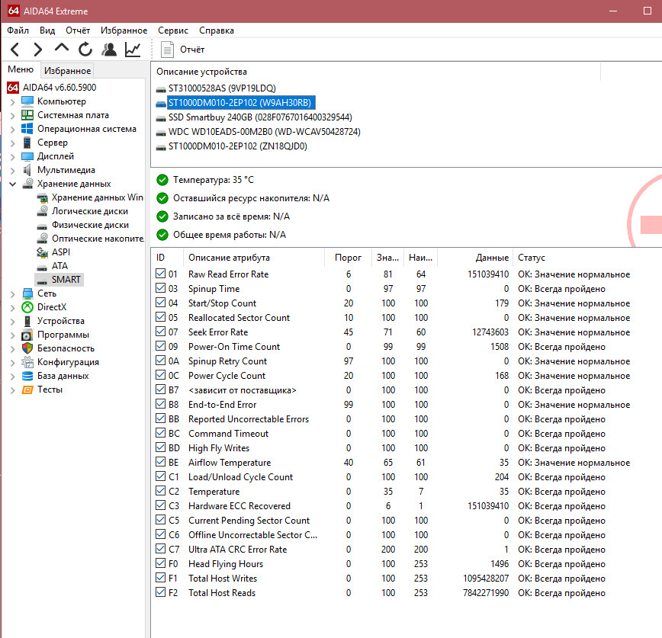Click the Сеть network icon

pyautogui.click(x=27, y=293)
